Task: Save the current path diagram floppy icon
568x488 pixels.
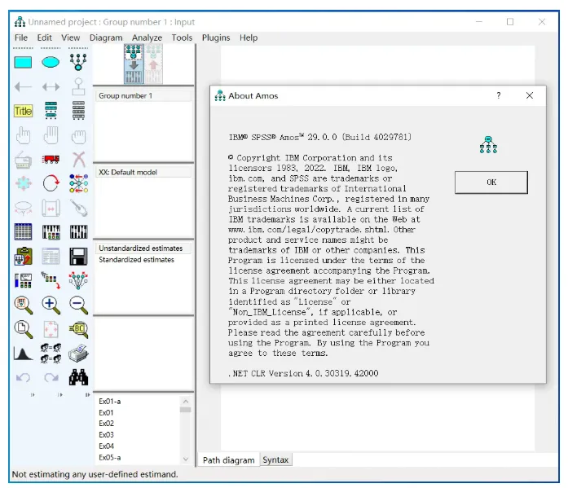Action: pos(78,257)
